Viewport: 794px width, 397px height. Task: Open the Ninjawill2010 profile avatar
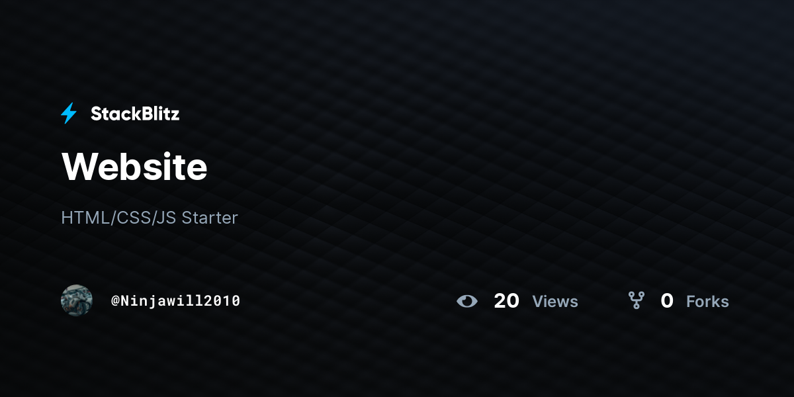77,300
